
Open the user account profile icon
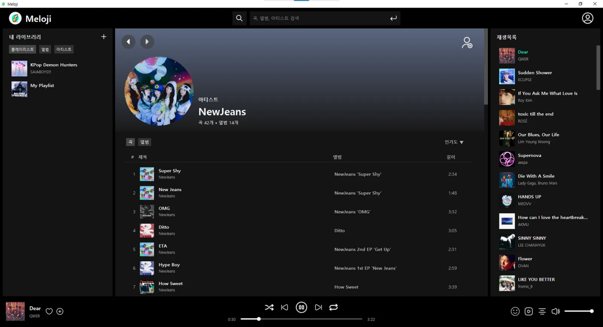point(587,18)
